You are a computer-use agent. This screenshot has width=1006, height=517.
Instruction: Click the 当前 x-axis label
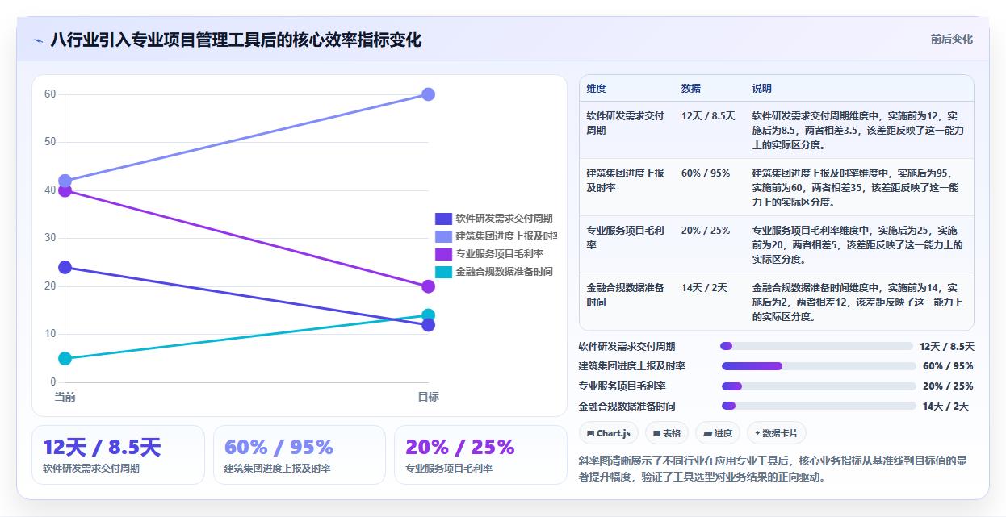[x=65, y=397]
